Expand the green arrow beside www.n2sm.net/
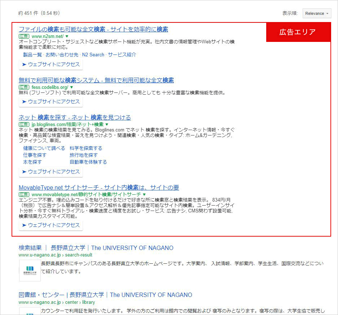The height and width of the screenshot is (315, 338). (67, 36)
